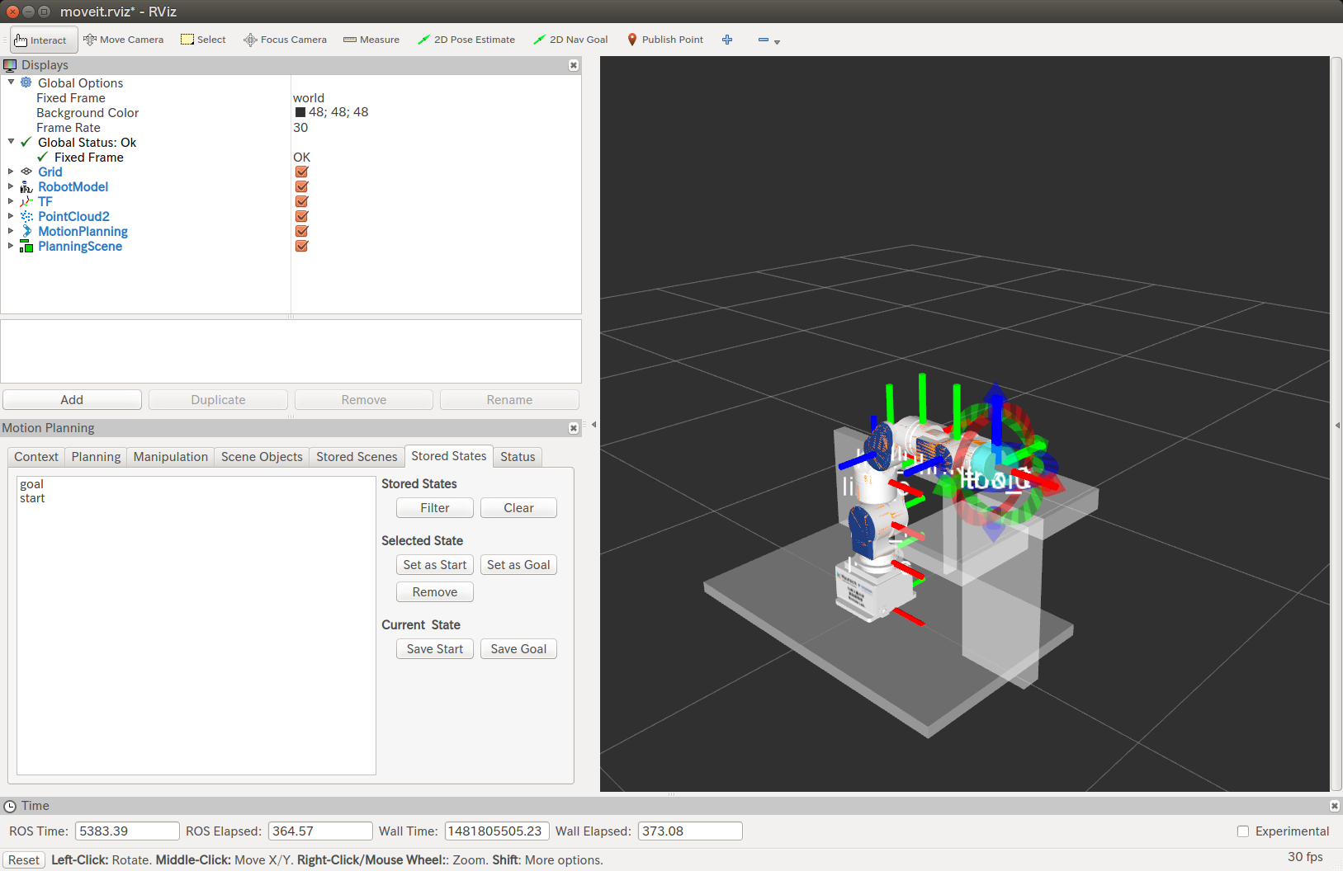The width and height of the screenshot is (1343, 871).
Task: Expand the PlanningScene tree node
Action: (x=11, y=246)
